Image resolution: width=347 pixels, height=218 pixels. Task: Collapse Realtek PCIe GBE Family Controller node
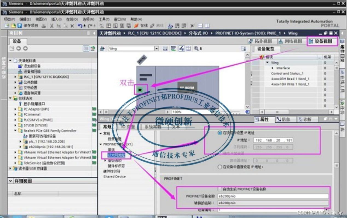click(x=15, y=130)
